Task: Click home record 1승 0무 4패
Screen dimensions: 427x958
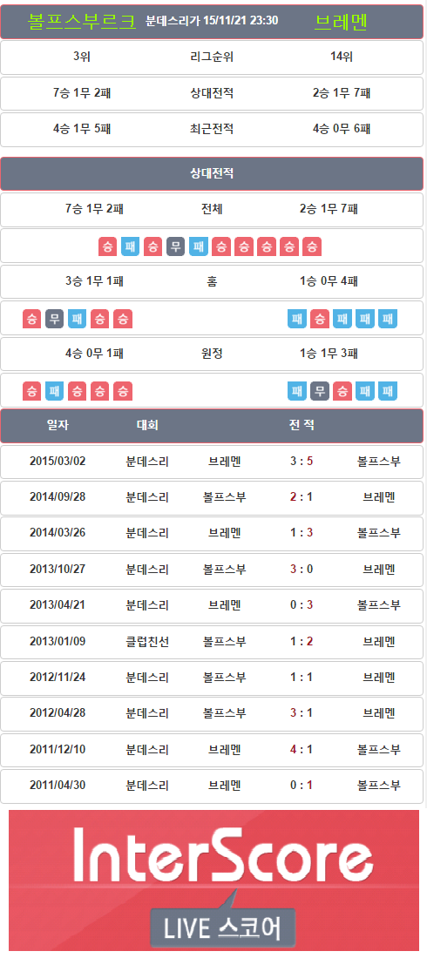Action: click(x=329, y=281)
